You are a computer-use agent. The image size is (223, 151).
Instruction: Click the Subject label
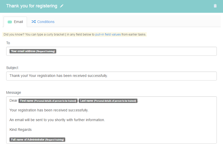12,68
